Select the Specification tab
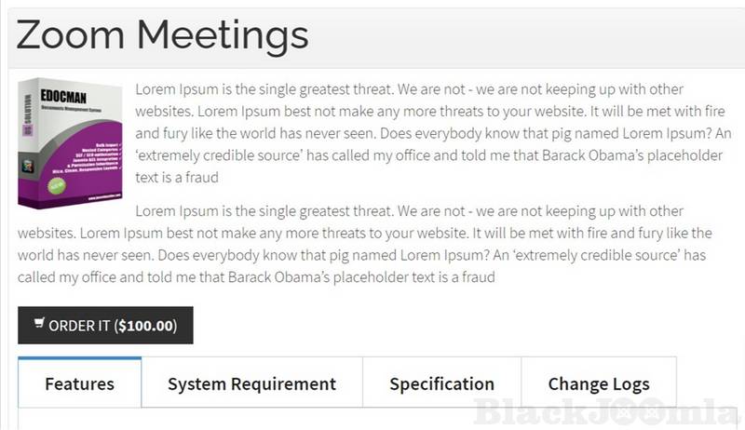Image resolution: width=745 pixels, height=430 pixels. coord(441,383)
